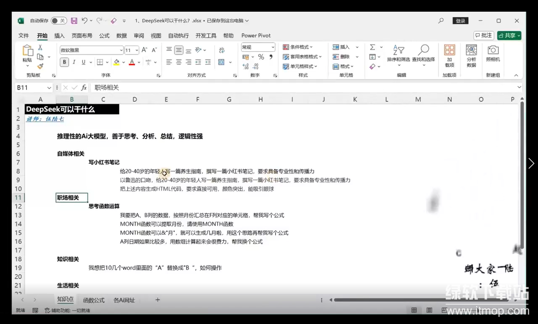Toggle the 自动保存 autosave switch
Image resolution: width=538 pixels, height=324 pixels.
[58, 21]
